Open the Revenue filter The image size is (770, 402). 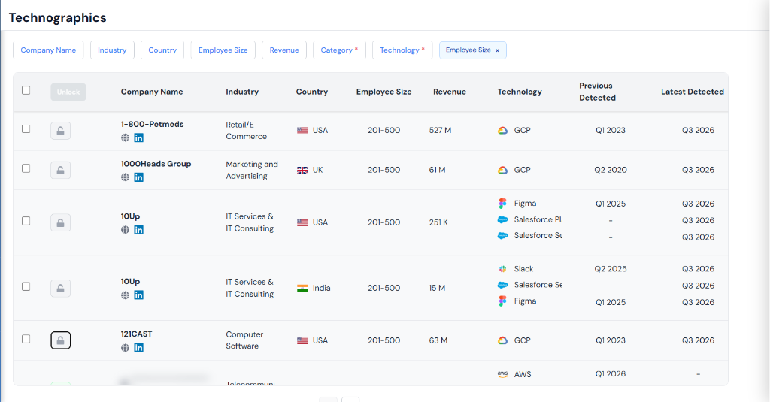point(283,50)
